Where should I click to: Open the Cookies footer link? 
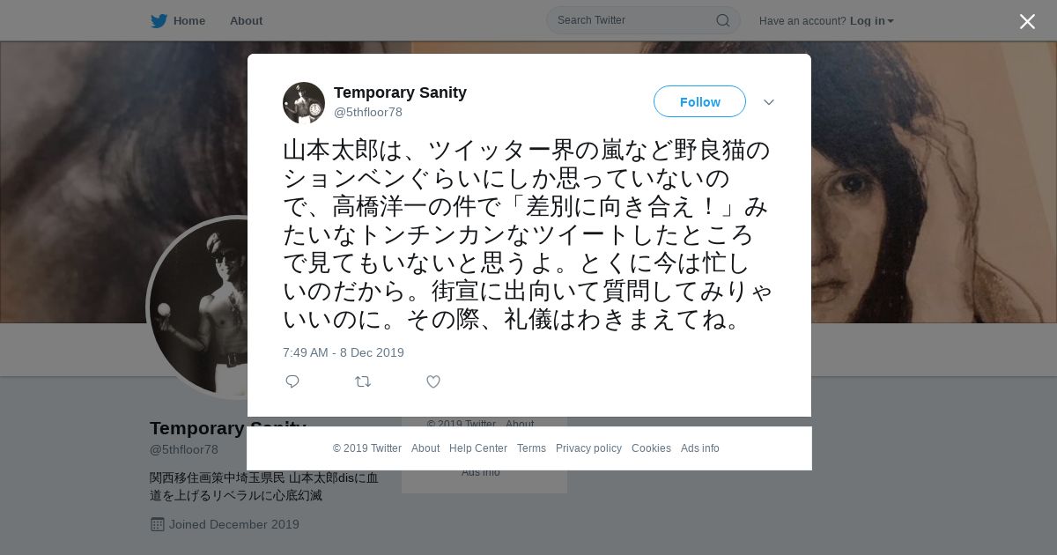pos(651,448)
